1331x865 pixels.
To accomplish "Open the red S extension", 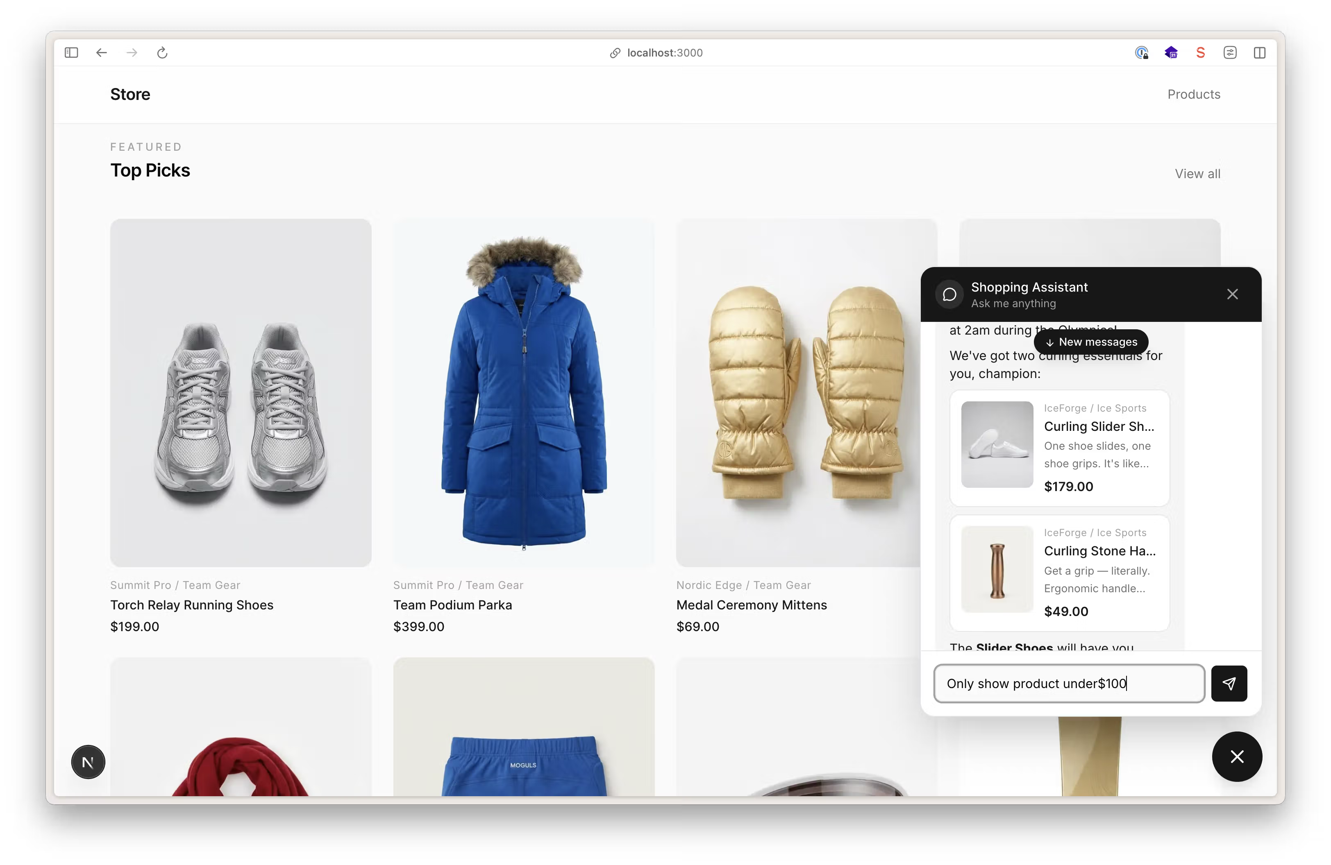I will [1200, 52].
